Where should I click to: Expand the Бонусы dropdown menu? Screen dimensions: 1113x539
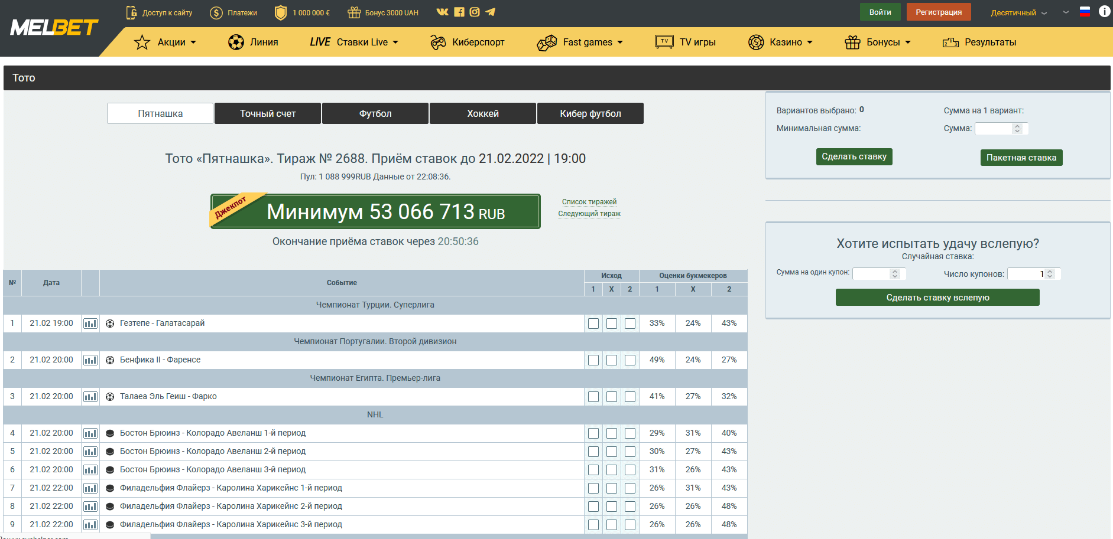pos(878,43)
